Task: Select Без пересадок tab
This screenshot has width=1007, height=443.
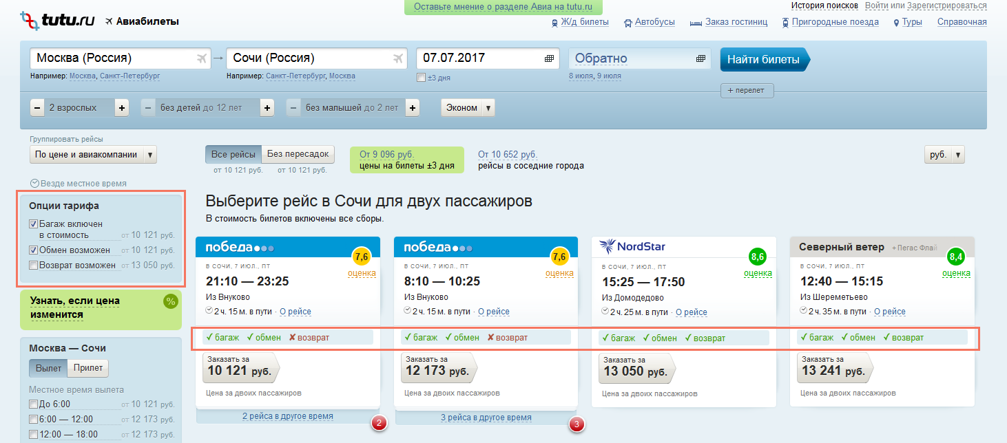Action: point(299,154)
